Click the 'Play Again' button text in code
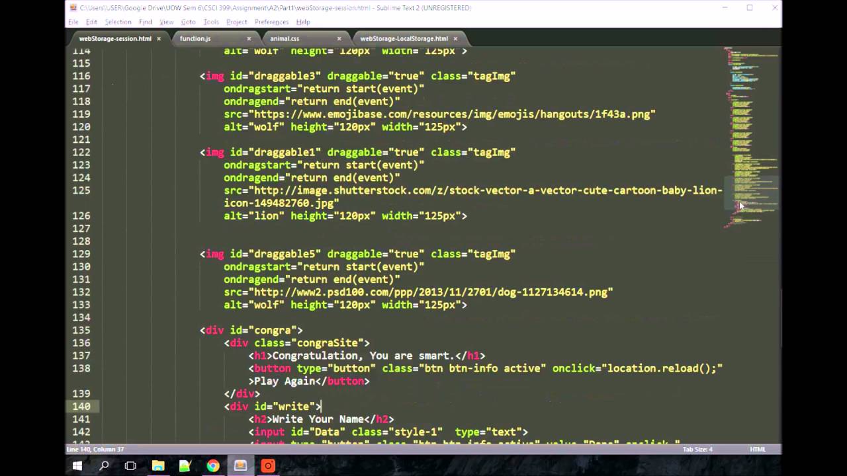 (285, 381)
